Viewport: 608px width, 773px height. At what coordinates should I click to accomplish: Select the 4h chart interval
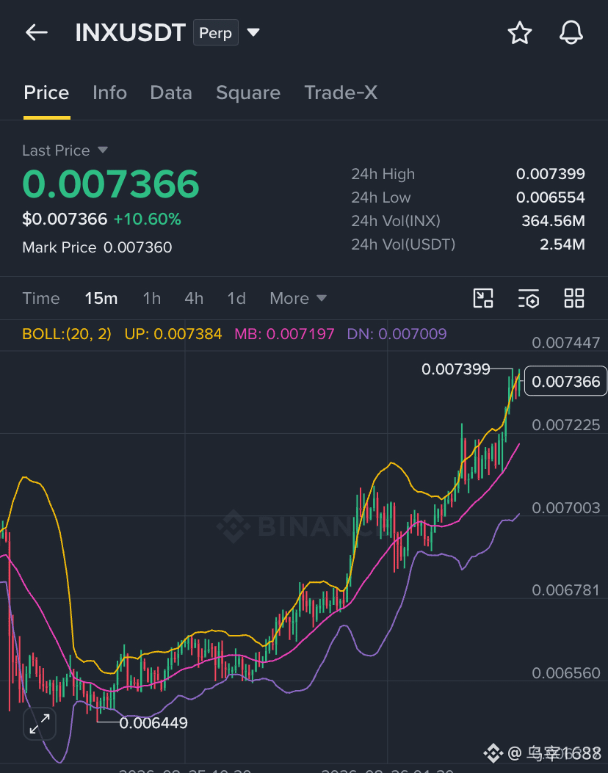pyautogui.click(x=194, y=298)
